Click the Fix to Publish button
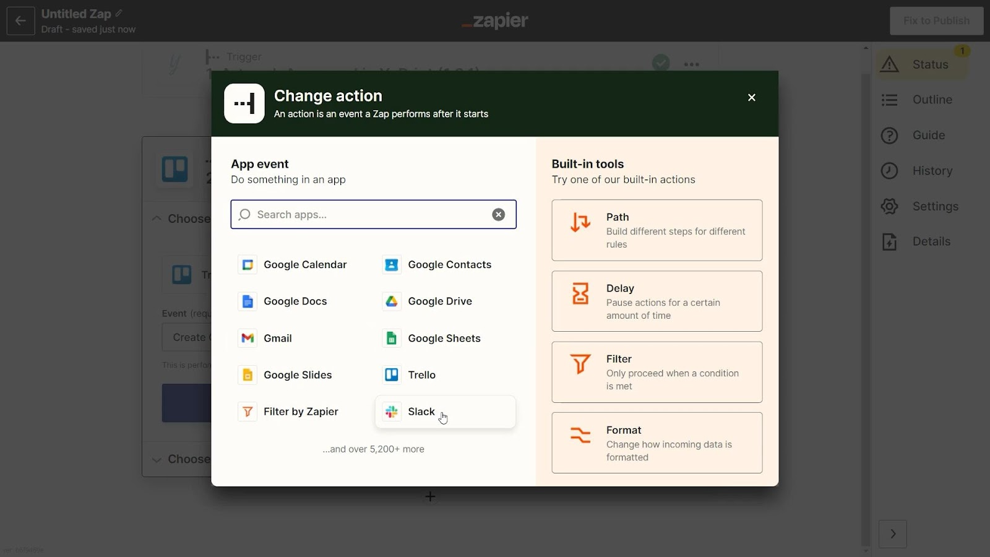 click(x=936, y=21)
